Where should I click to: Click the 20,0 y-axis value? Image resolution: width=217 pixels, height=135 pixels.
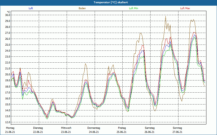click(8, 75)
